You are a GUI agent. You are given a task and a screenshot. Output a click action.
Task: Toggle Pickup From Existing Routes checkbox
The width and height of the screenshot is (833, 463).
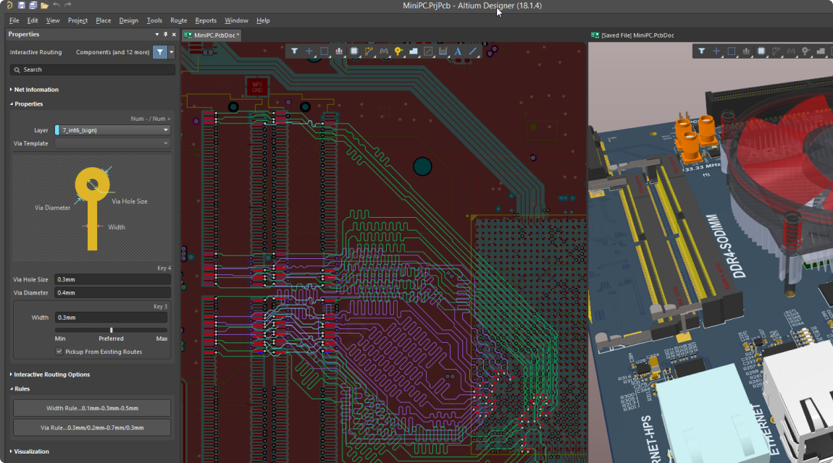(59, 351)
